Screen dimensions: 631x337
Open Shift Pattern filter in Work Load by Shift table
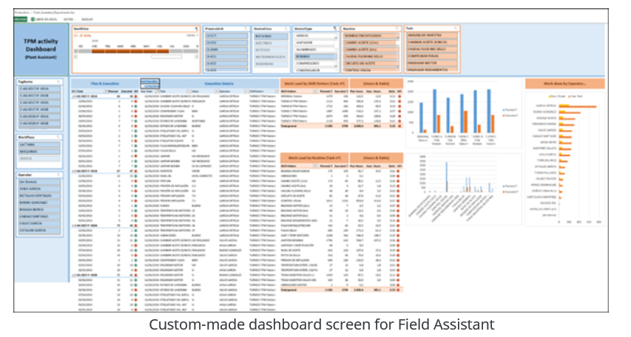(315, 92)
